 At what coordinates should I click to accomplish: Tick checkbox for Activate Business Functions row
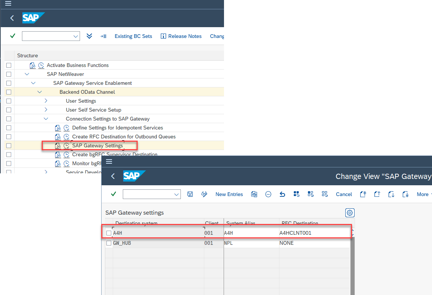click(x=9, y=65)
